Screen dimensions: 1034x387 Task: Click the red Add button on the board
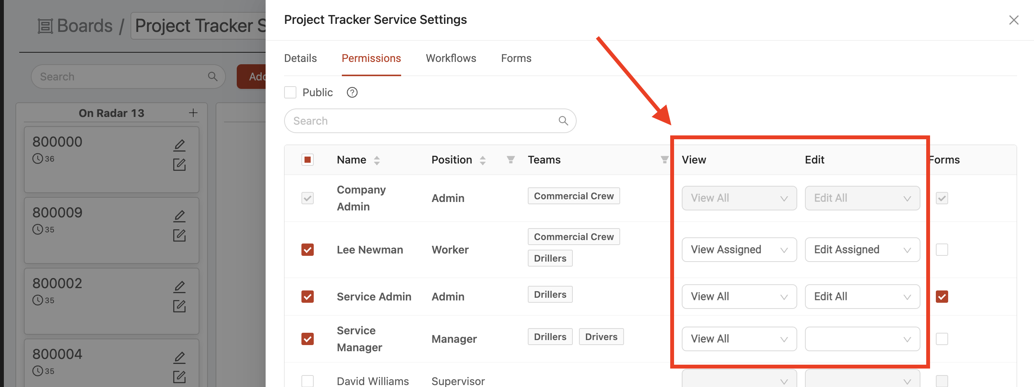click(252, 77)
